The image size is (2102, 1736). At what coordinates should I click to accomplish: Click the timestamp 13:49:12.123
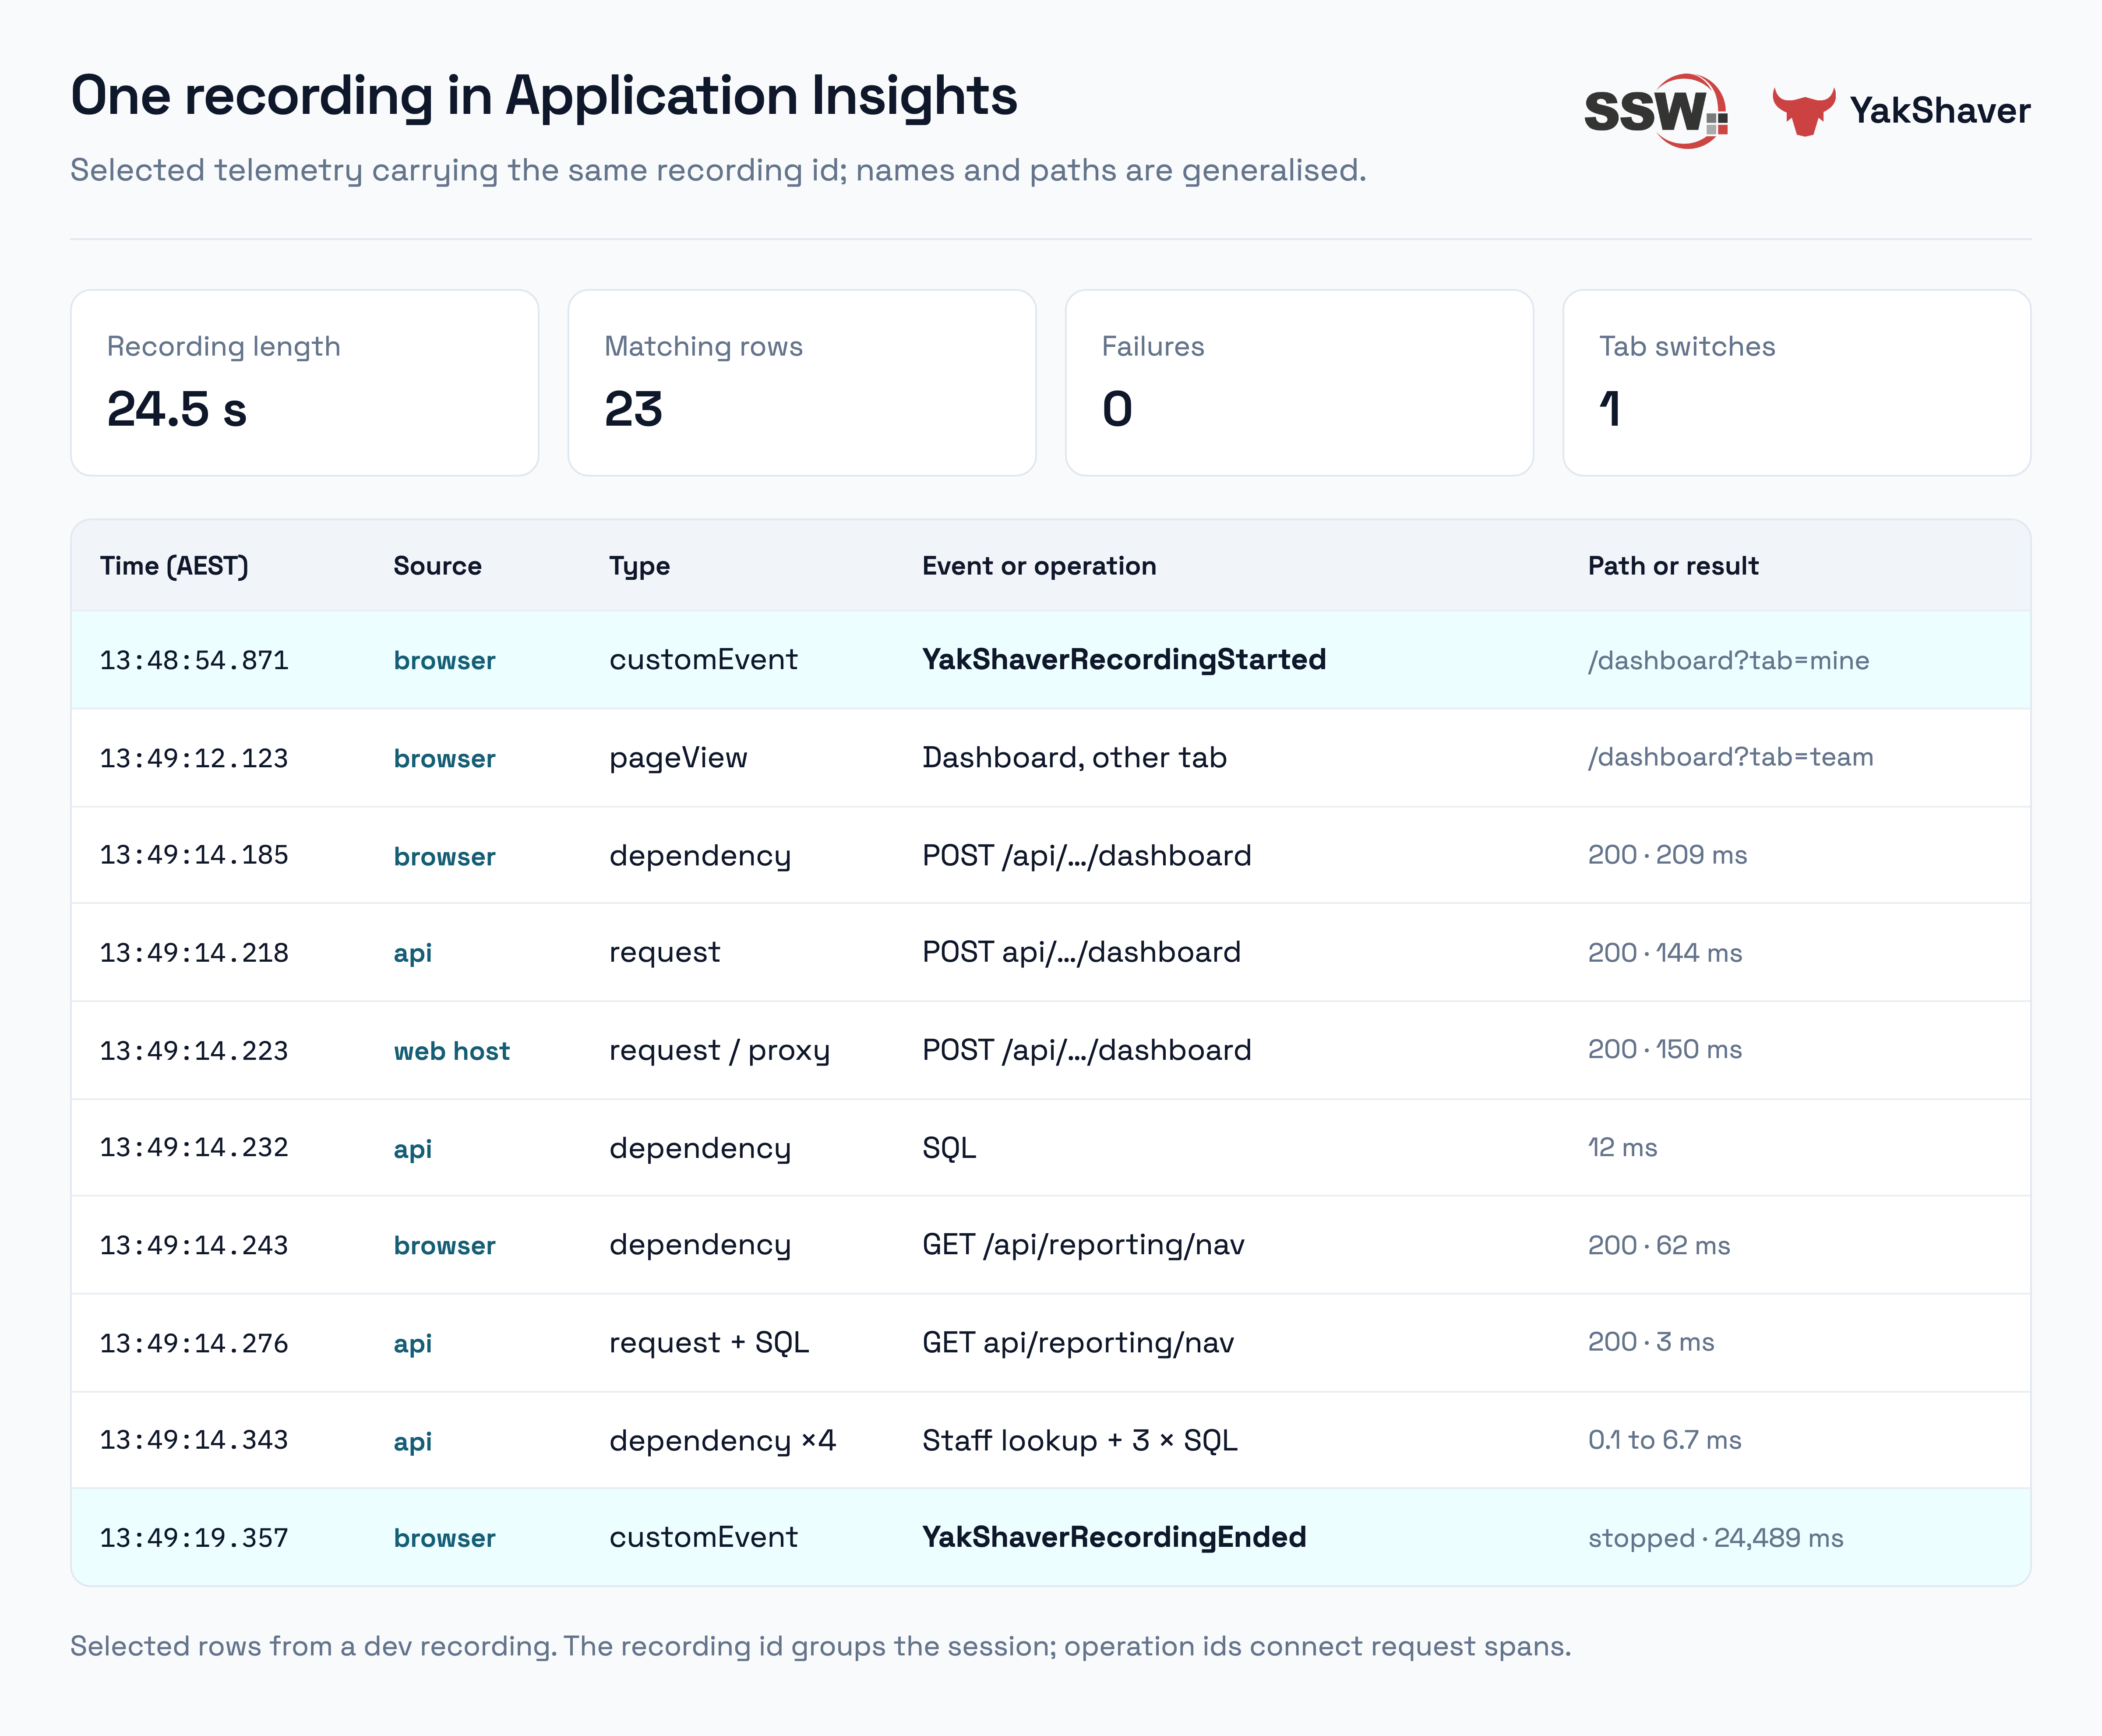click(194, 758)
